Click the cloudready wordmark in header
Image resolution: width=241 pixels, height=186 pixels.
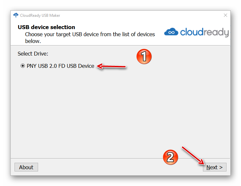tap(204, 32)
